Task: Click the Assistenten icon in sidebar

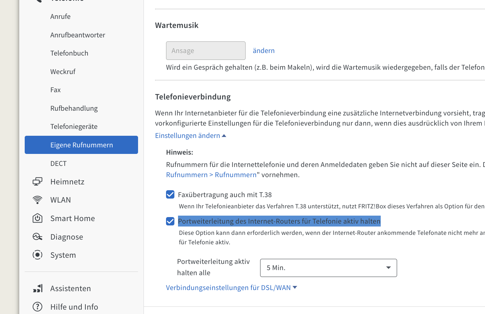Action: [37, 289]
